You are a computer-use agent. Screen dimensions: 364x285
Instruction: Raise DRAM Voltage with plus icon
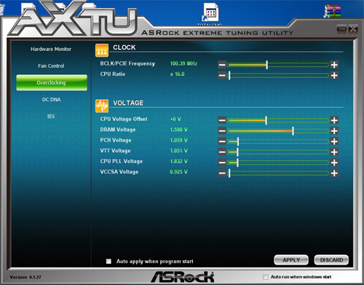pyautogui.click(x=334, y=130)
